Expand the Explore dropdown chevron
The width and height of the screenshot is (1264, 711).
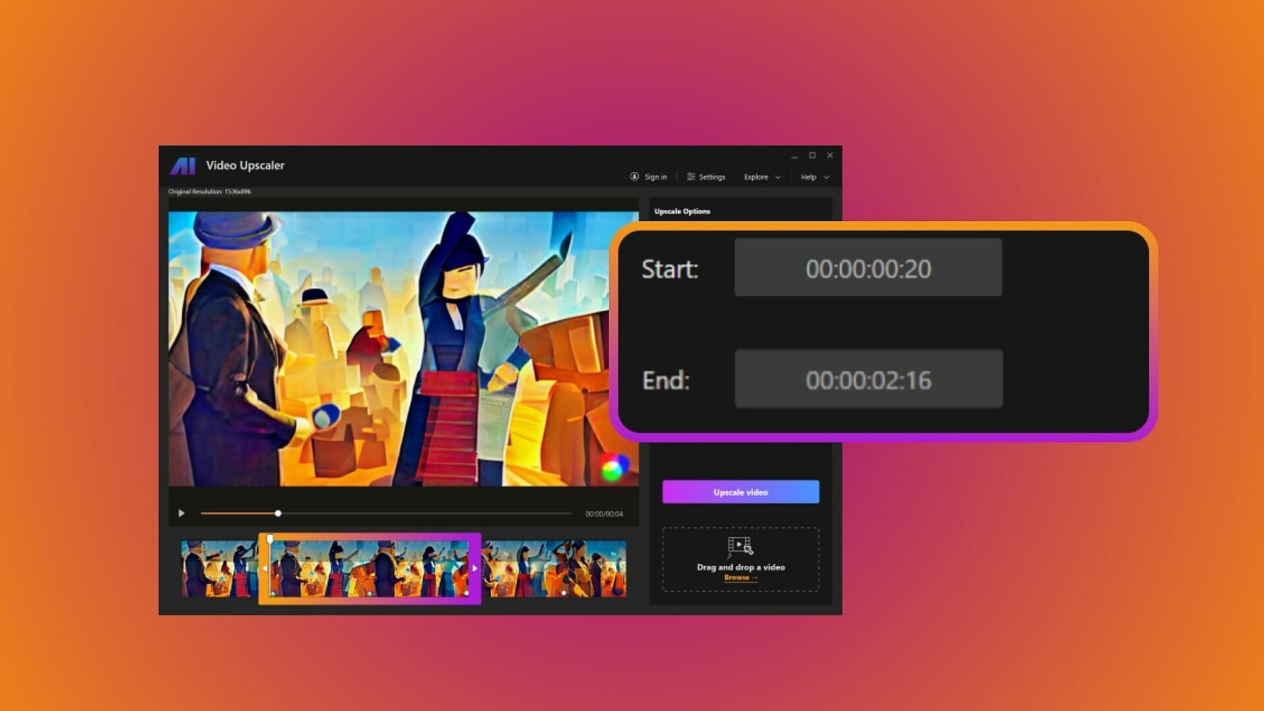(778, 177)
